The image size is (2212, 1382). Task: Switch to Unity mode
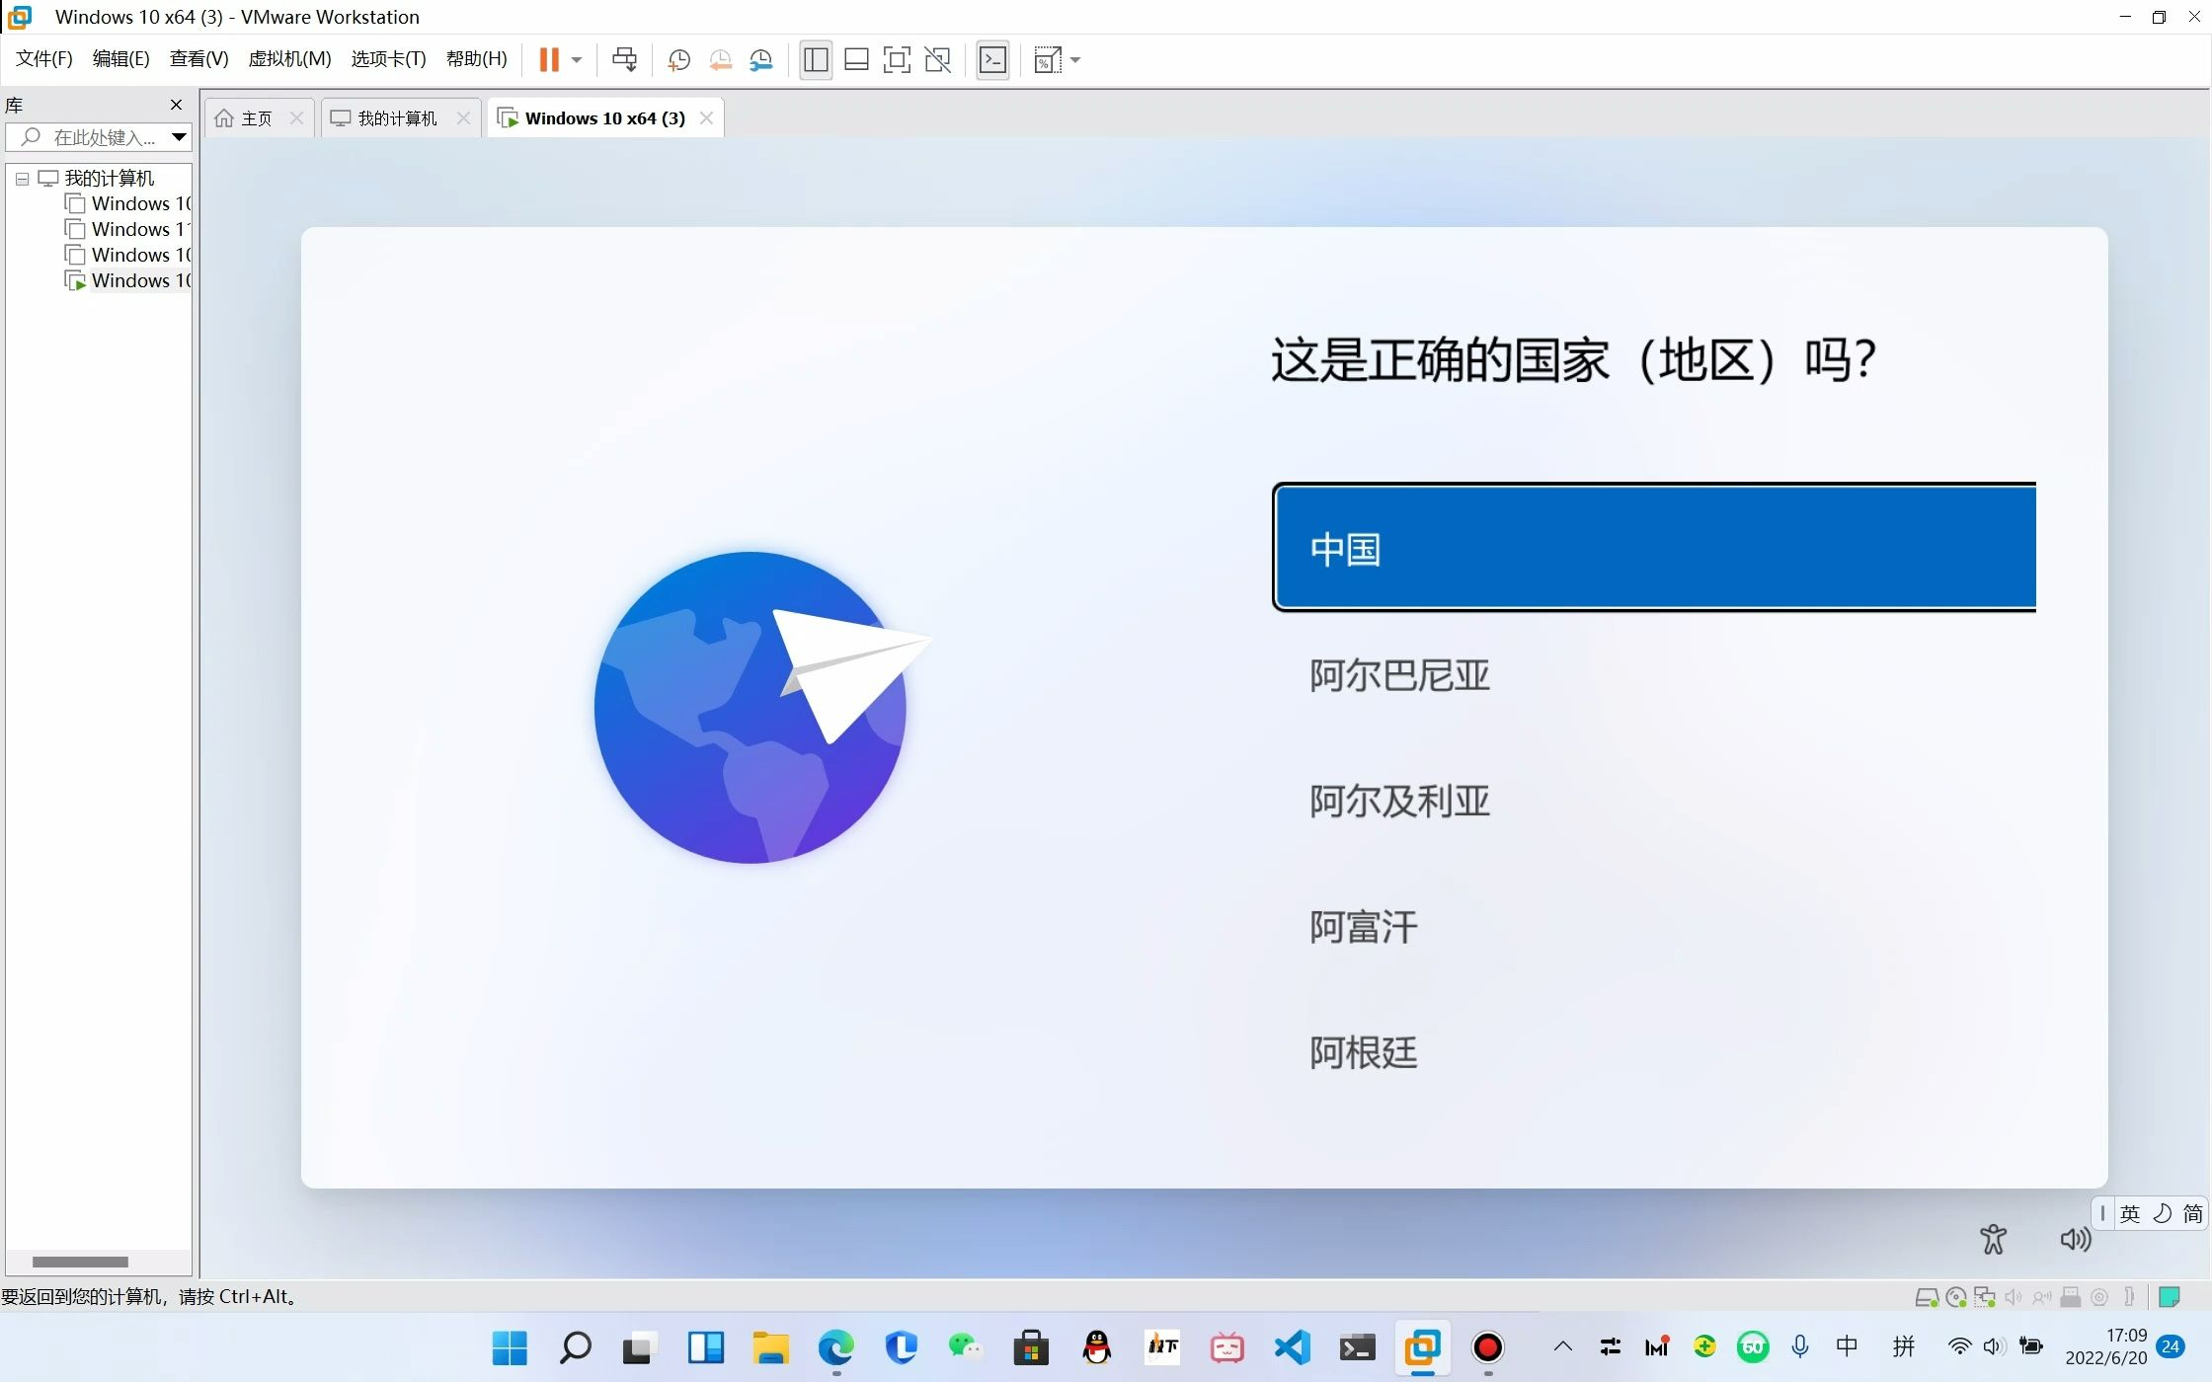(x=937, y=60)
